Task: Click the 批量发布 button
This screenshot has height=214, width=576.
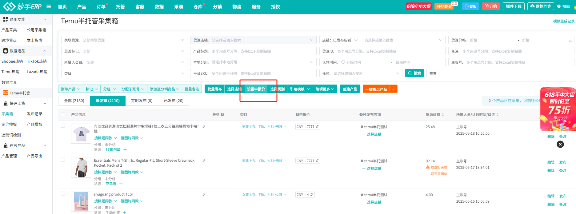Action: pyautogui.click(x=214, y=89)
